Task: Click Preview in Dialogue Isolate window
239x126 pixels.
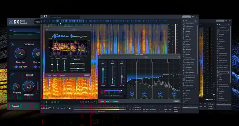Action: point(102,101)
